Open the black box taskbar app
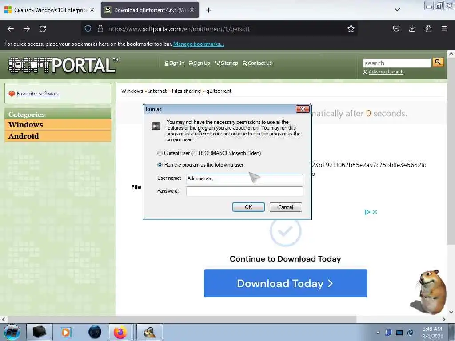The height and width of the screenshot is (341, 455). [x=40, y=332]
